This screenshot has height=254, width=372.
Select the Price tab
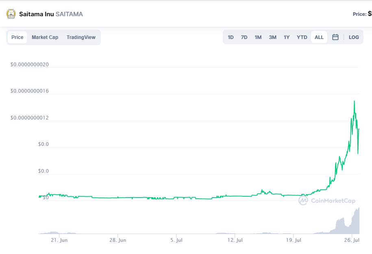[17, 37]
